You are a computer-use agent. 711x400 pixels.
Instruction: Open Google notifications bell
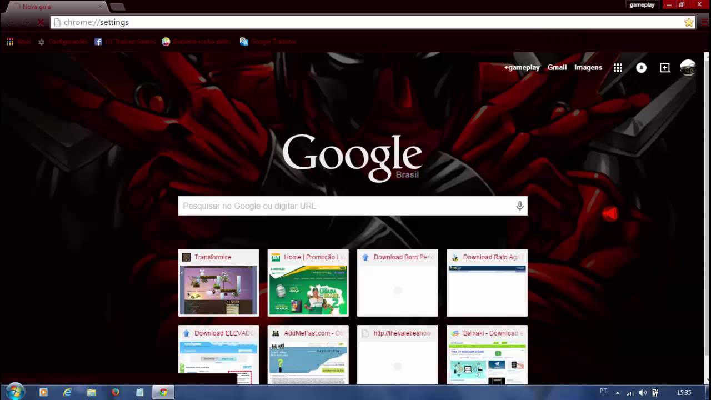[641, 68]
